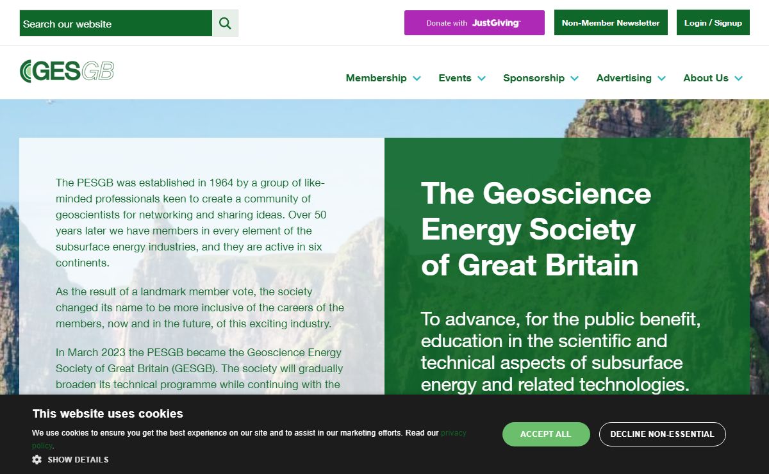Viewport: 769px width, 474px height.
Task: Focus the Search our website field
Action: 116,23
